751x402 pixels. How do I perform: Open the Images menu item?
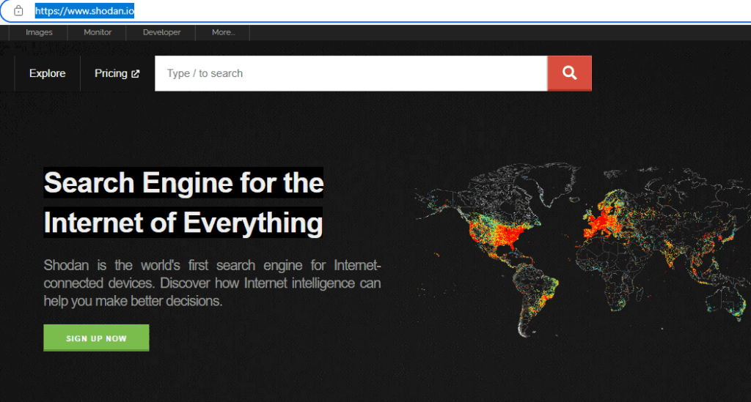pyautogui.click(x=39, y=32)
